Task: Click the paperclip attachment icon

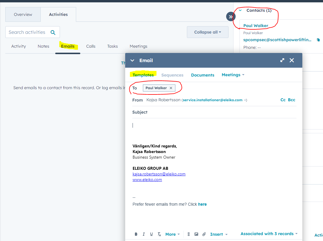Action: point(204,234)
